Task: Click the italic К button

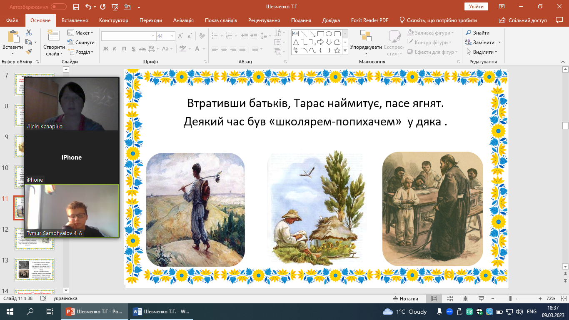Action: click(115, 49)
